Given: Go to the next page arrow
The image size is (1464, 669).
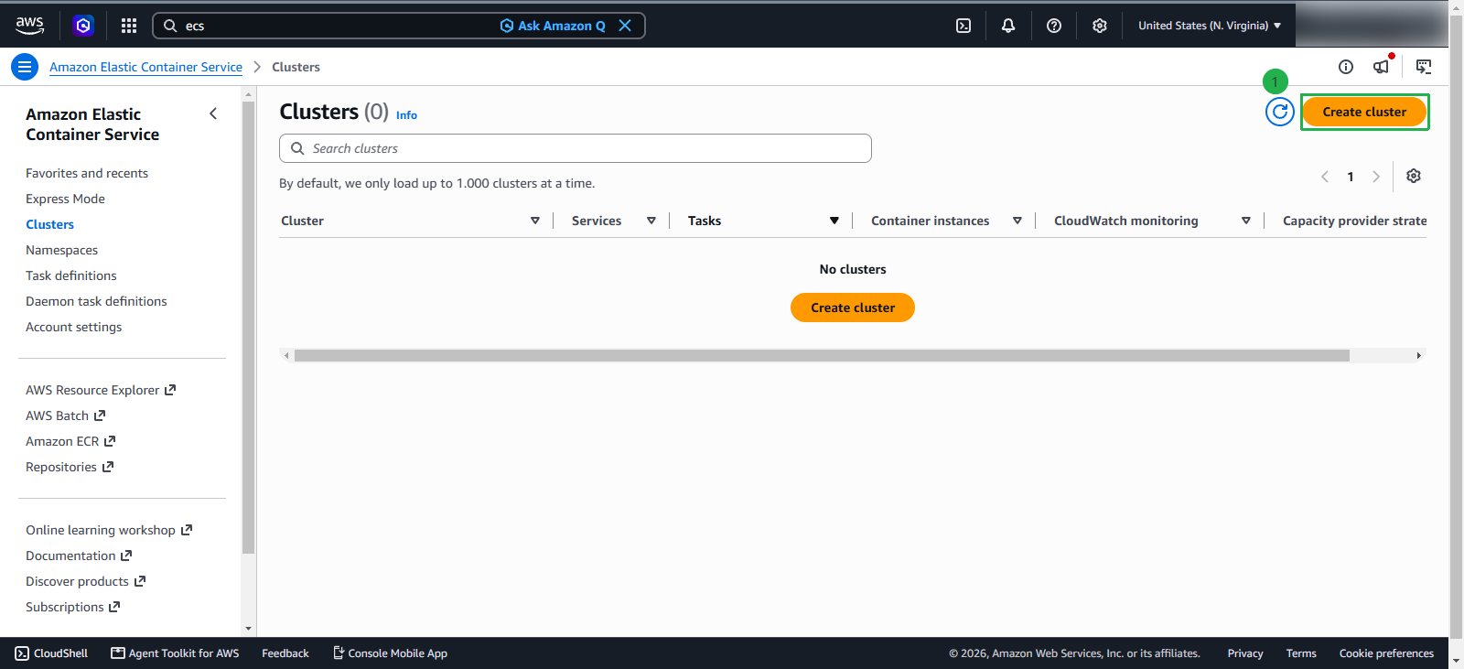Looking at the screenshot, I should 1376,177.
